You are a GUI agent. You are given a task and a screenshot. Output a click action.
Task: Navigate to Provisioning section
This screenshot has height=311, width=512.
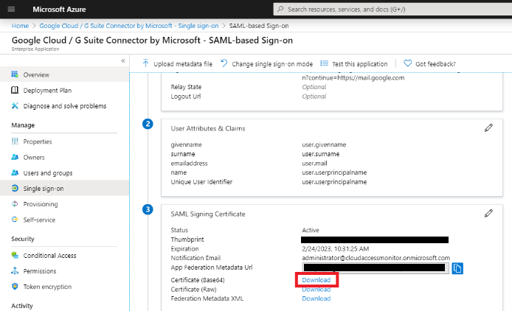coord(41,204)
